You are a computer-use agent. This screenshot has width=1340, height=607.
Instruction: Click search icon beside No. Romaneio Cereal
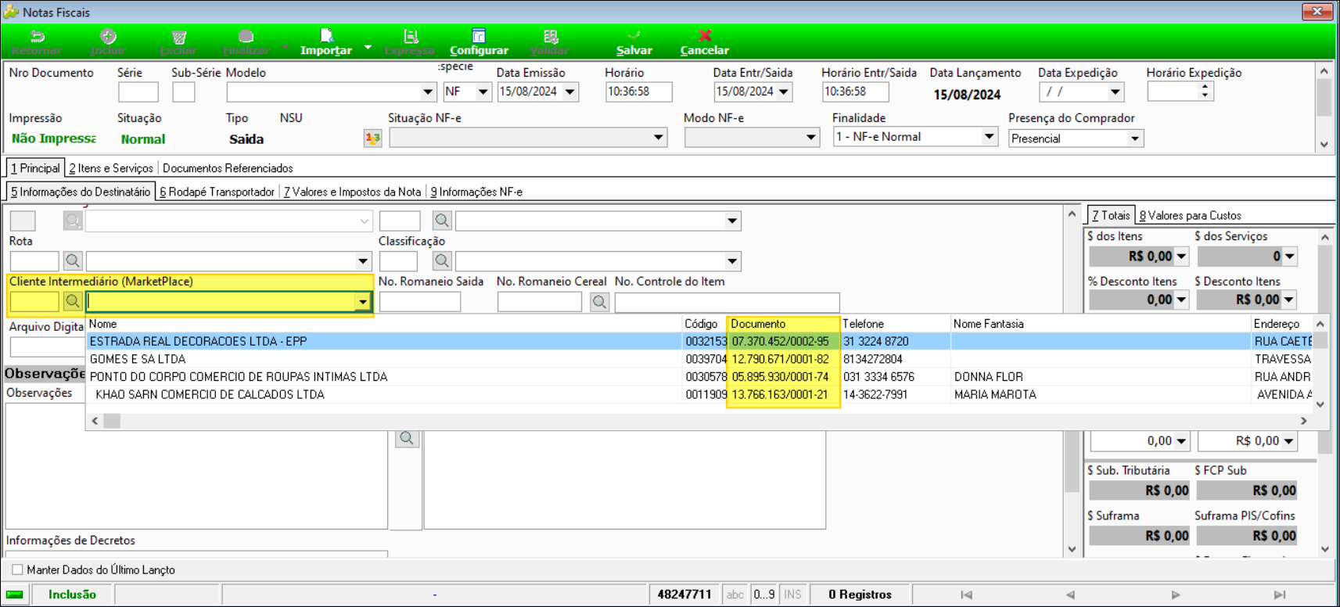(600, 301)
